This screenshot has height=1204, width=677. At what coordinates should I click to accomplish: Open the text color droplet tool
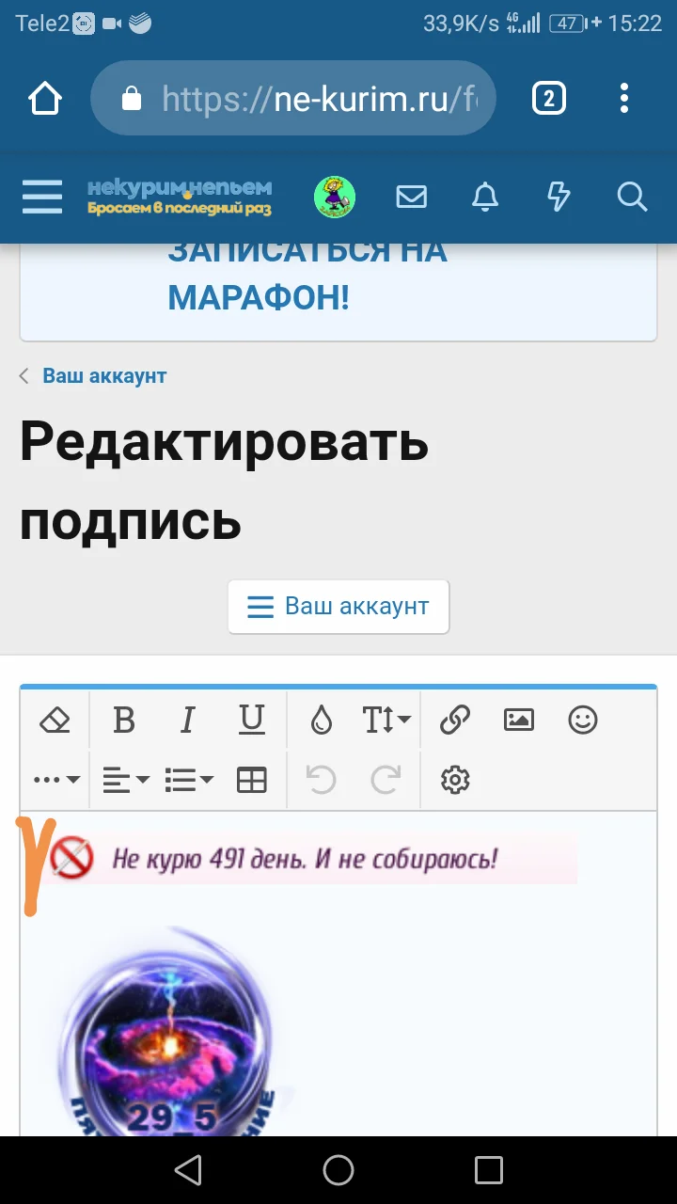[322, 721]
